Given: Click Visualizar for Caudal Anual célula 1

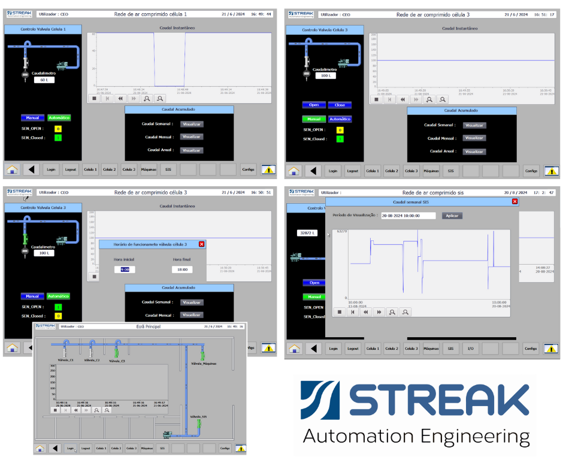Looking at the screenshot, I should [x=192, y=150].
